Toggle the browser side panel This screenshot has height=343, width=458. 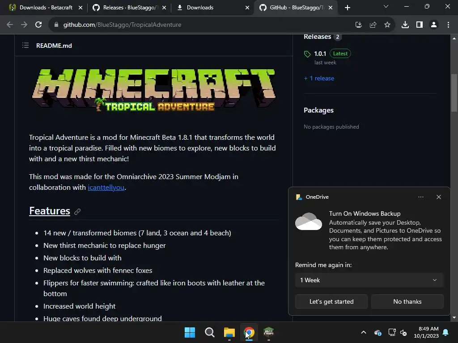(420, 25)
